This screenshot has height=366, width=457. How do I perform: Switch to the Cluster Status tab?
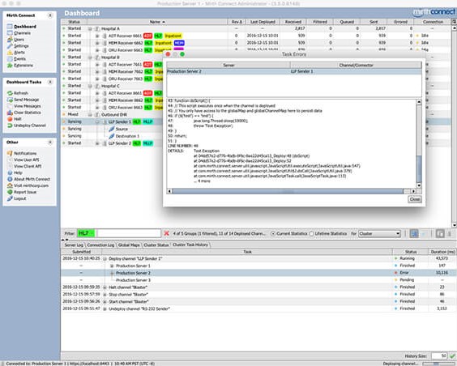pyautogui.click(x=156, y=245)
